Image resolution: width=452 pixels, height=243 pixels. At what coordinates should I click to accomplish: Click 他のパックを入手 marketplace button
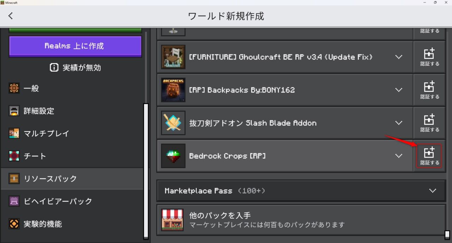click(x=301, y=220)
